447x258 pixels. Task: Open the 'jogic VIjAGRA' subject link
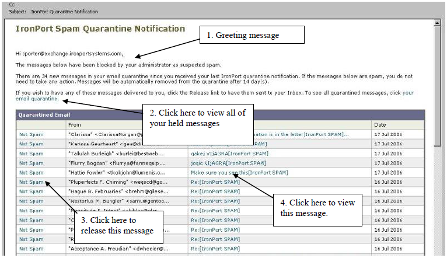pyautogui.click(x=228, y=163)
